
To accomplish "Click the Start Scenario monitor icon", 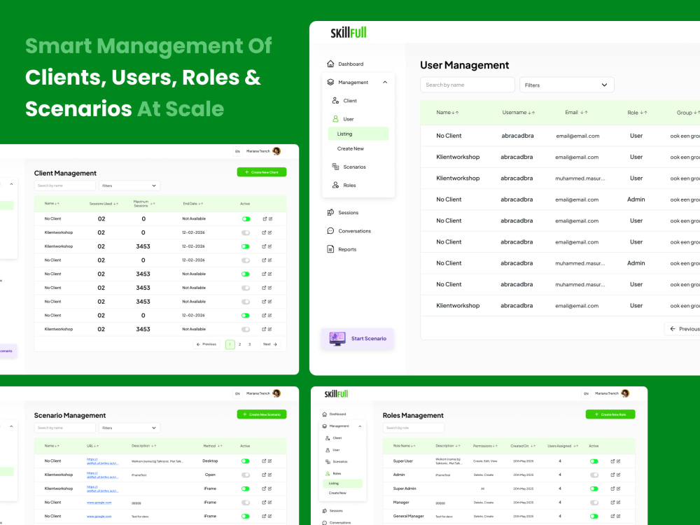I will (x=337, y=338).
